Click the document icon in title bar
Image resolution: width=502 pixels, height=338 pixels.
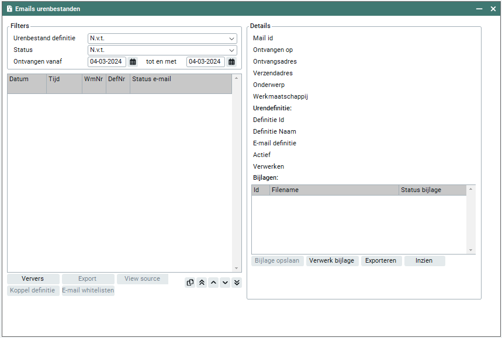pos(9,9)
